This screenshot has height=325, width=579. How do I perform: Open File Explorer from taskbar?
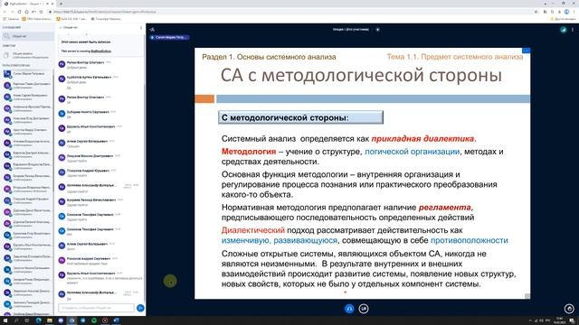point(50,320)
